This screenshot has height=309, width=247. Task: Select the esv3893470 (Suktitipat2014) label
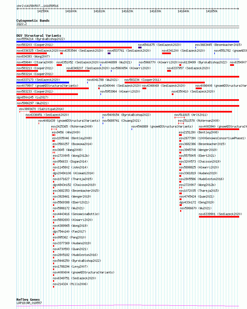coord(42,109)
